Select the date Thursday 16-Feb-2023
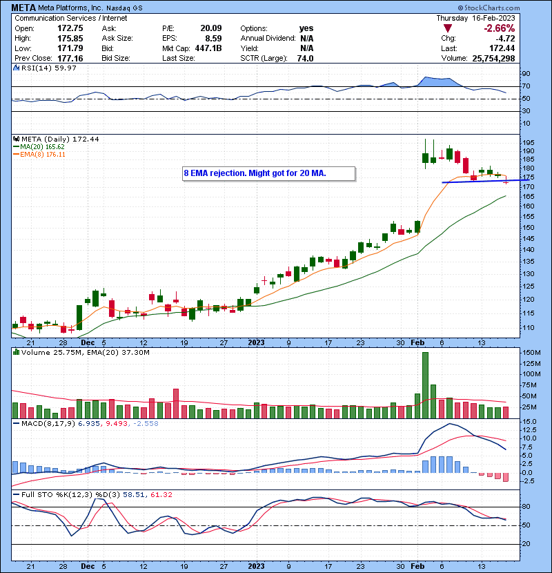The width and height of the screenshot is (552, 573). click(x=475, y=18)
